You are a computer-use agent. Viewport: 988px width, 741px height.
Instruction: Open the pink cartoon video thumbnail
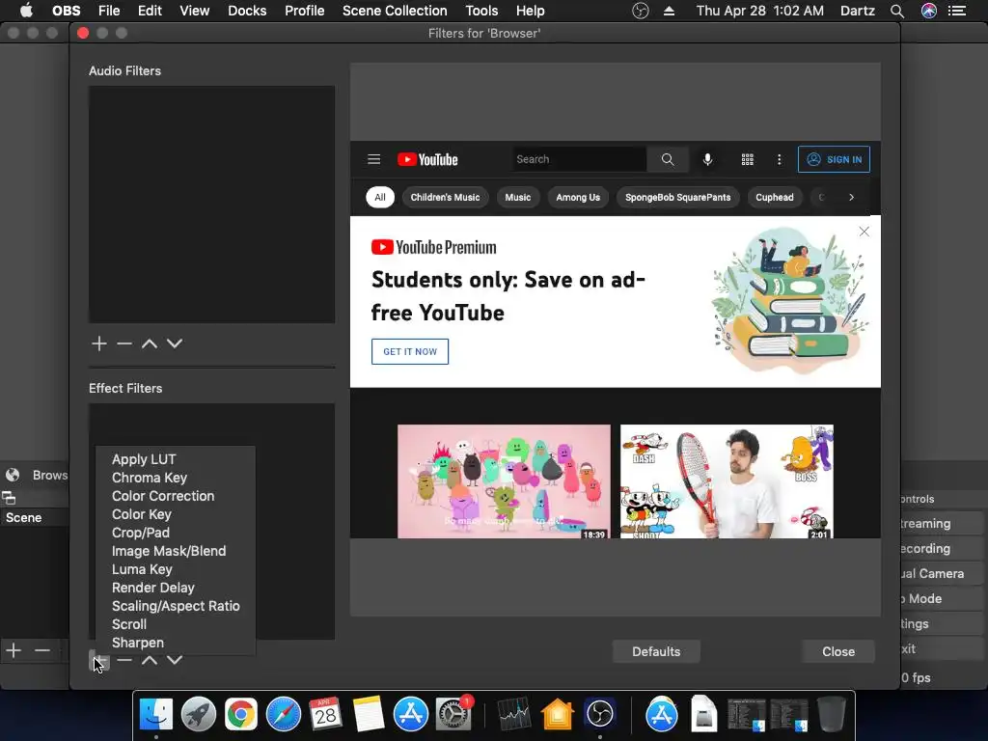tap(504, 481)
